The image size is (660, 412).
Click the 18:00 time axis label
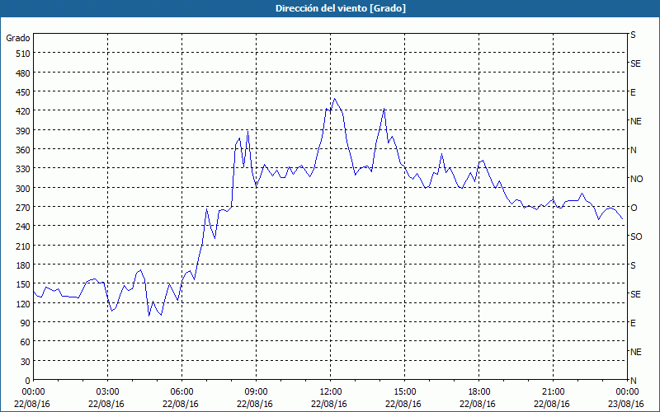[x=478, y=392]
